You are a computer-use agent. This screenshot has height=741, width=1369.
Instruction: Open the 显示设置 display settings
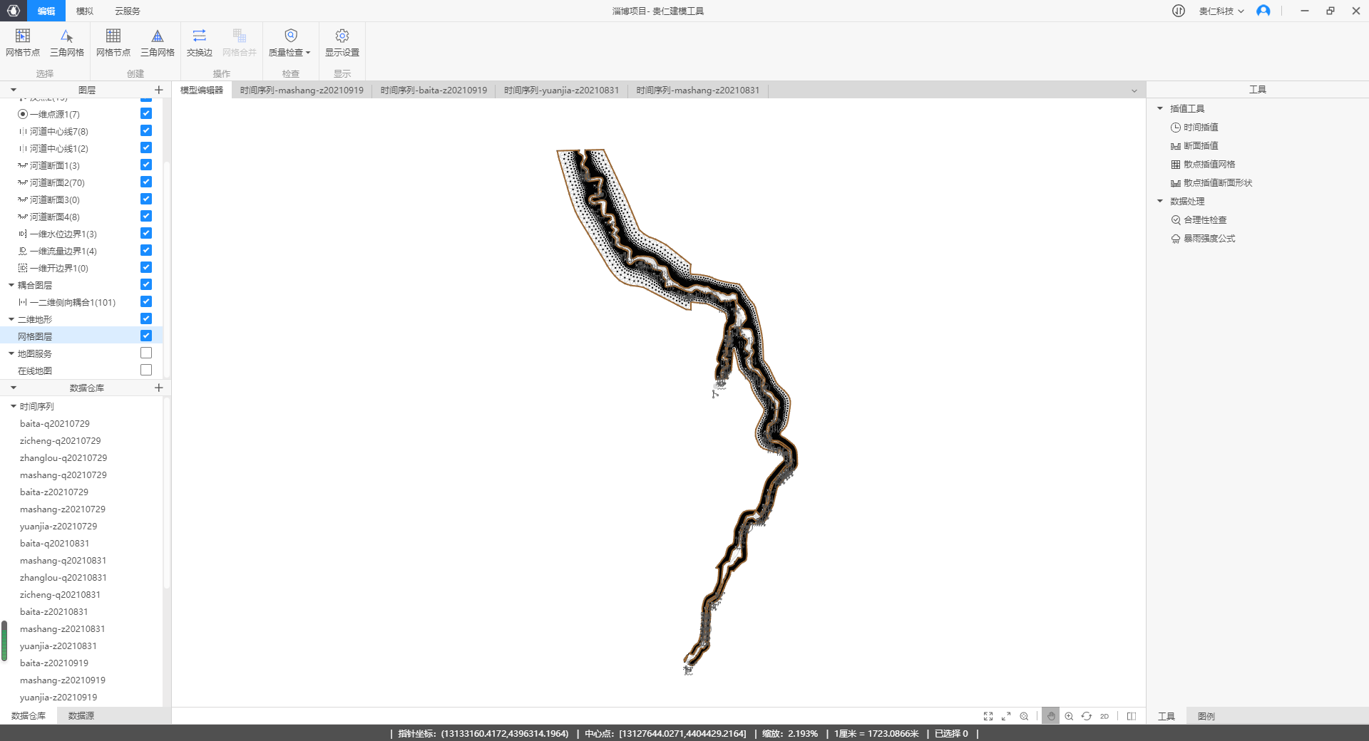(342, 42)
